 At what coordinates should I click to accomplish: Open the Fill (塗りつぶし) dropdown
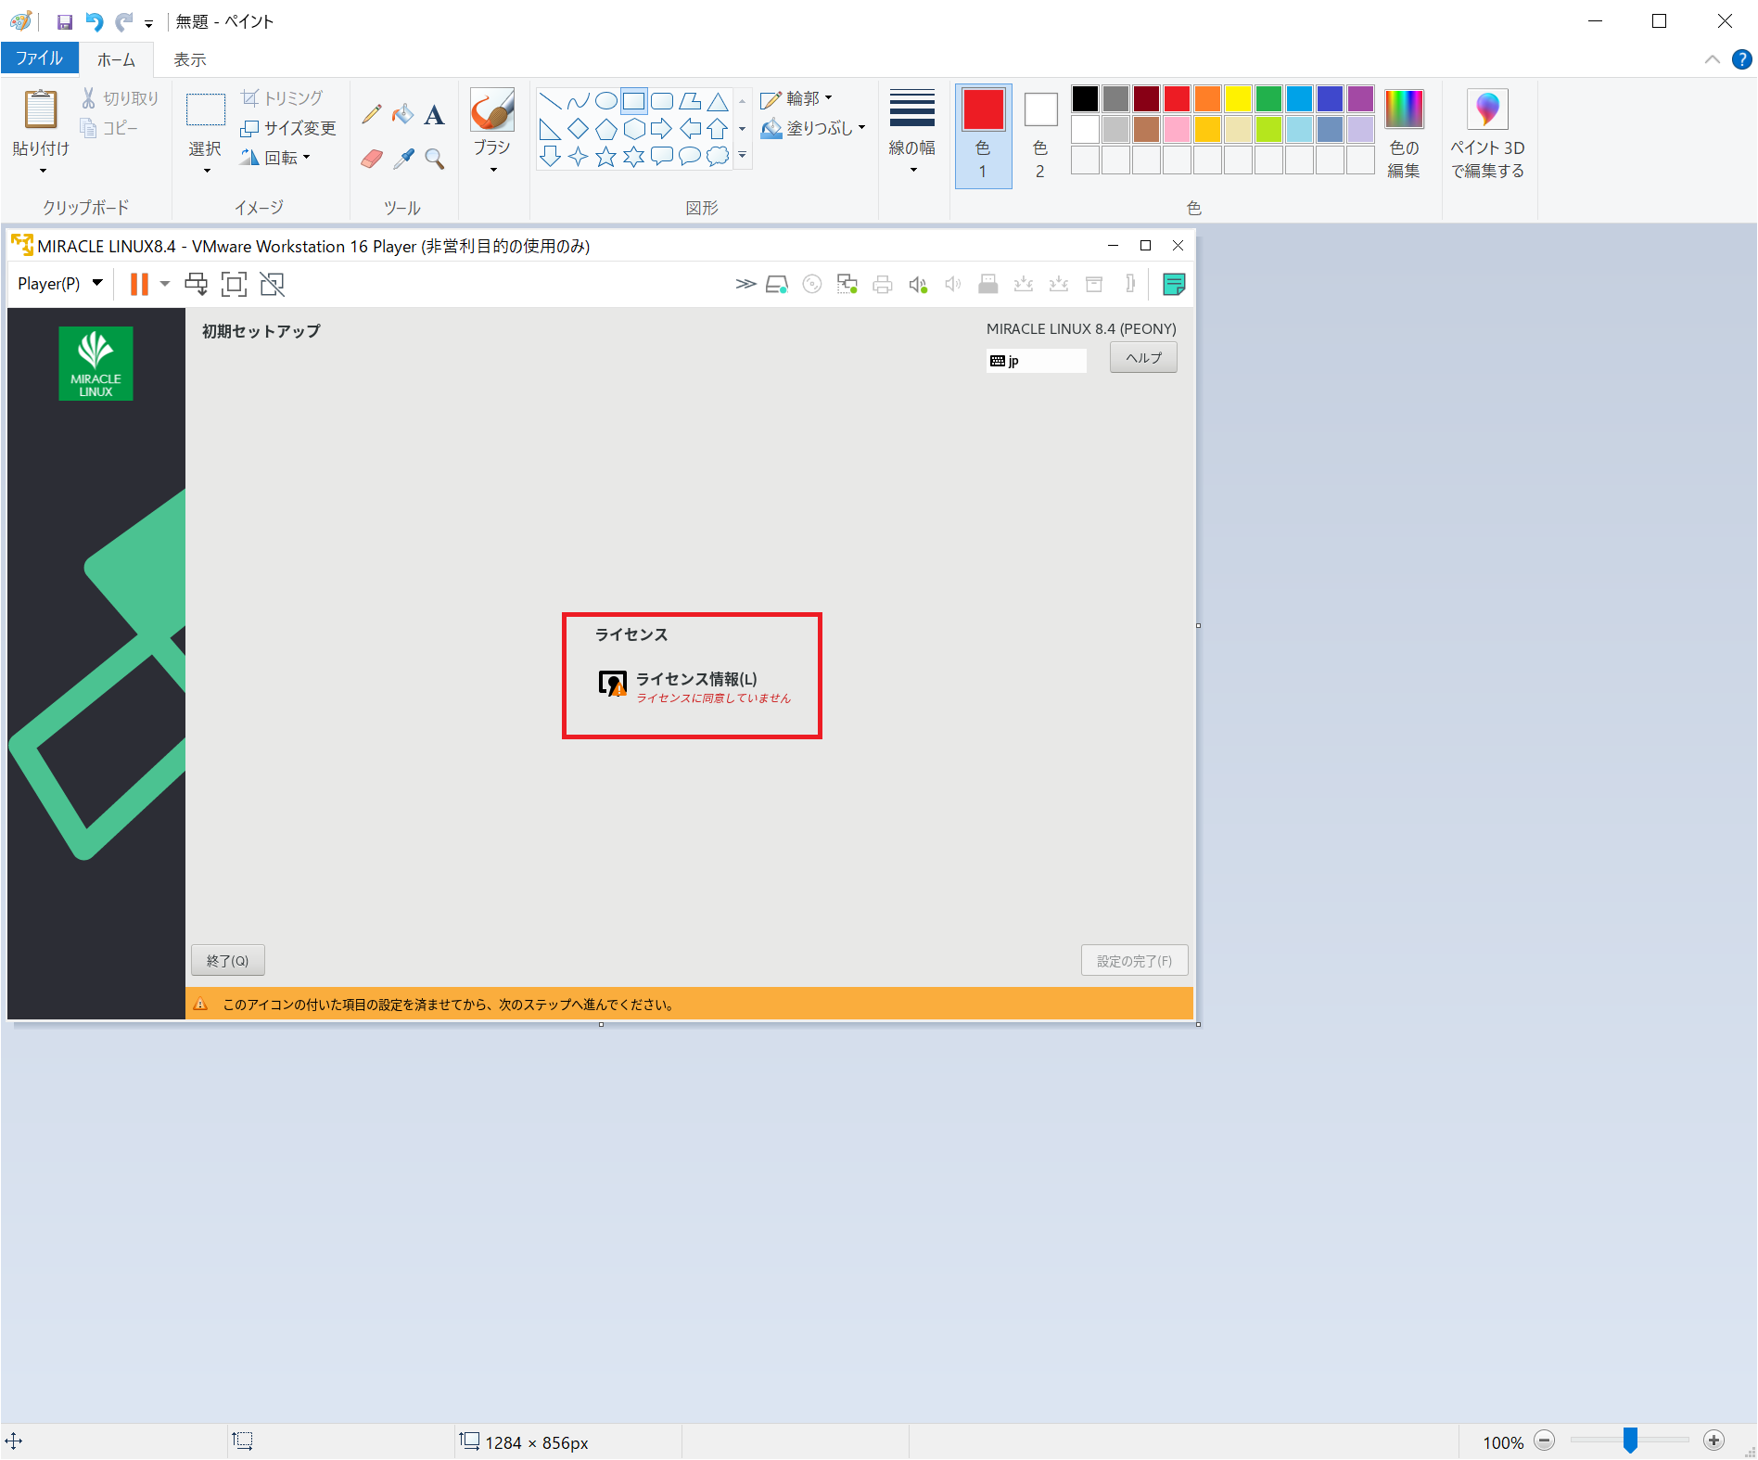point(813,128)
